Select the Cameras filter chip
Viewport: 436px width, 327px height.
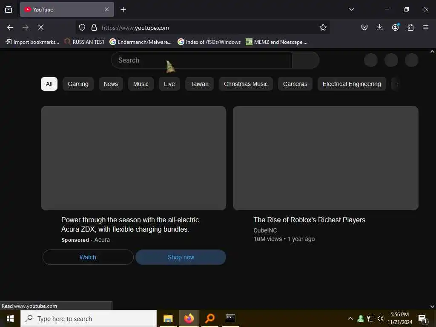coord(295,84)
